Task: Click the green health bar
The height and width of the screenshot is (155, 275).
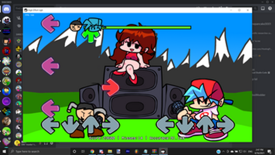Action: tap(146, 27)
